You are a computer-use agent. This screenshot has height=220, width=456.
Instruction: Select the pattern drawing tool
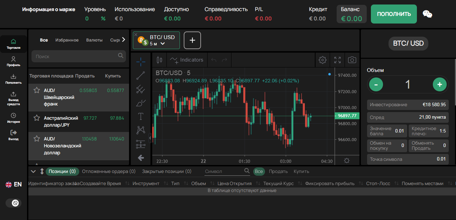(141, 130)
